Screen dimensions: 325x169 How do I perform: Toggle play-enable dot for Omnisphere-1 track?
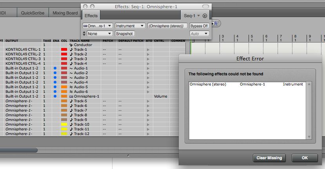[55, 96]
